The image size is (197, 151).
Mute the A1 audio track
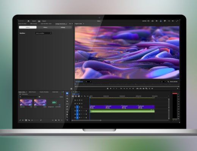pos(82,111)
